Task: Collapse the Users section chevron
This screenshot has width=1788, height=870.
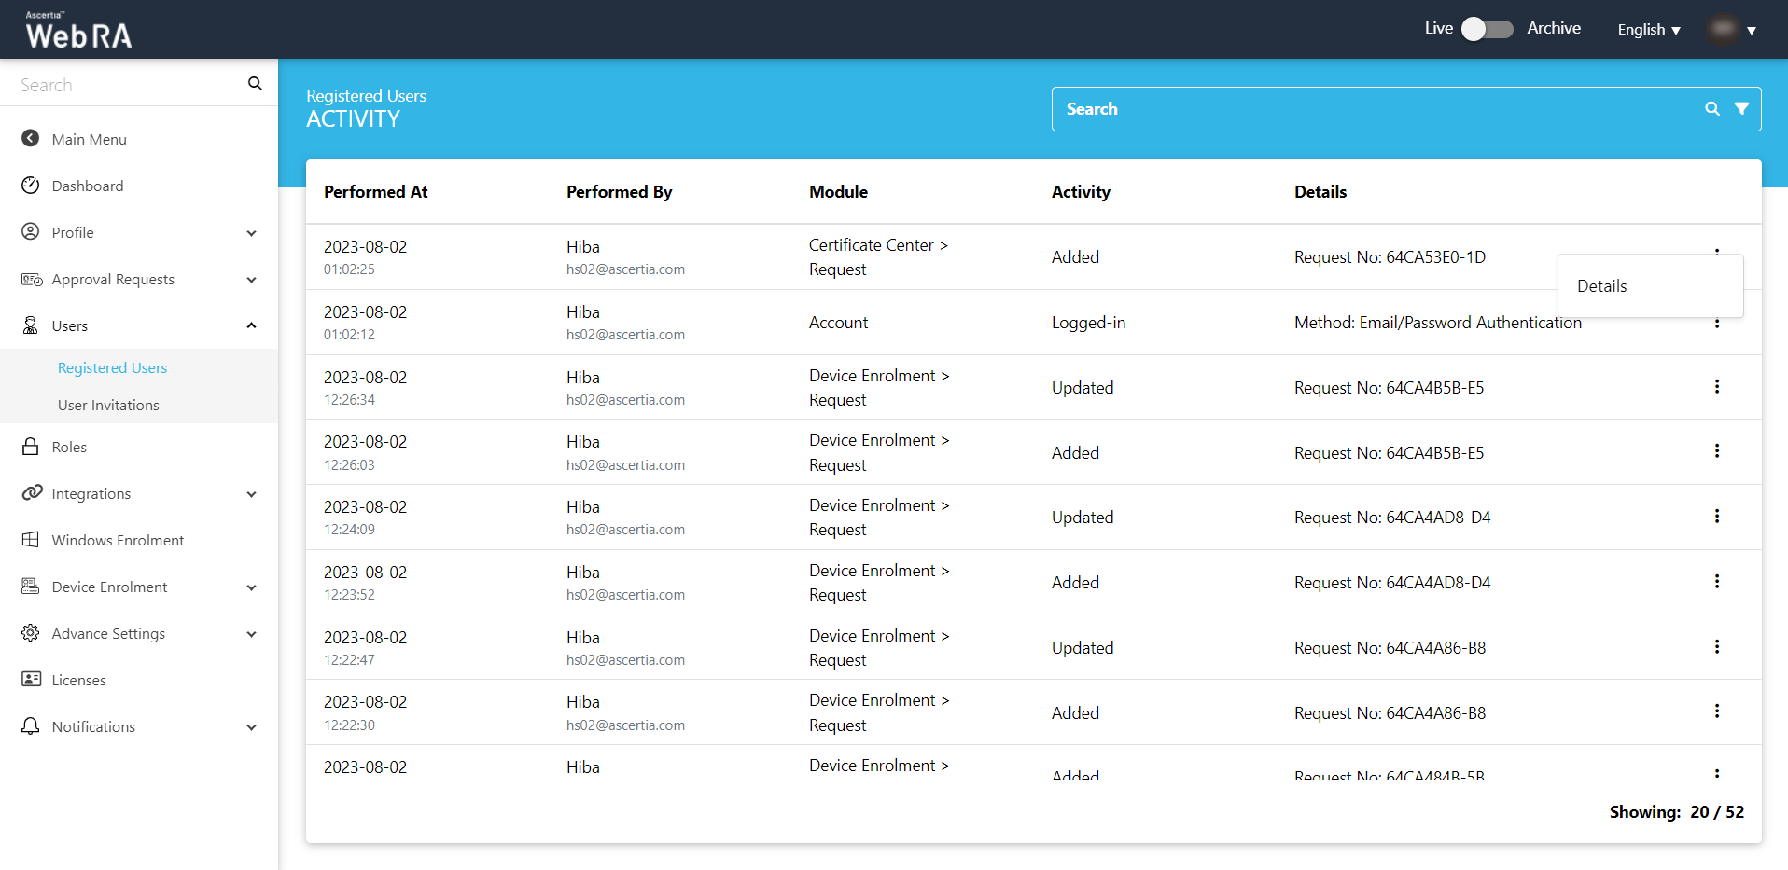Action: click(x=251, y=325)
